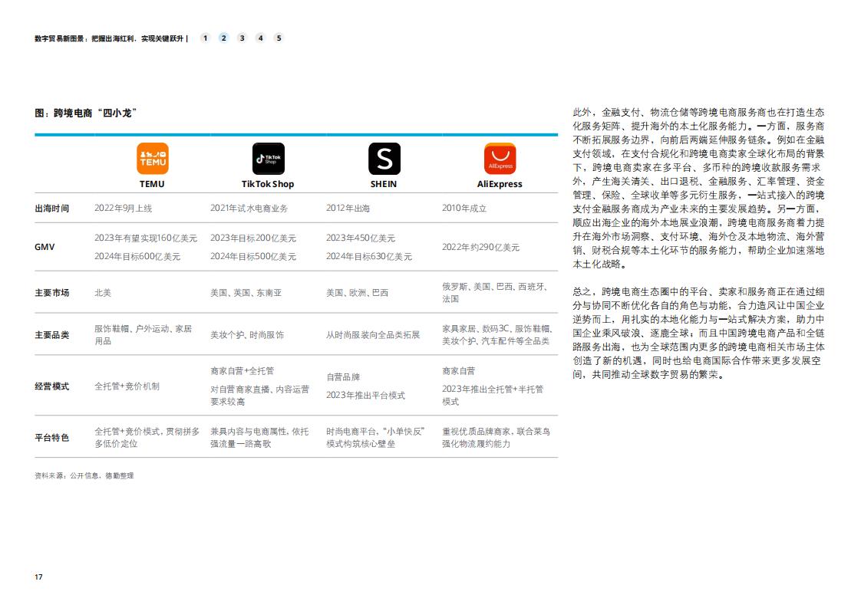Viewport: 861px width, 608px height.
Task: Click 兼具内容与电商属性 feature cell
Action: [x=259, y=437]
